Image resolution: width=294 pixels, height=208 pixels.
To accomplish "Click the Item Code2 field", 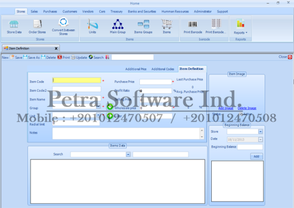I will (77, 89).
